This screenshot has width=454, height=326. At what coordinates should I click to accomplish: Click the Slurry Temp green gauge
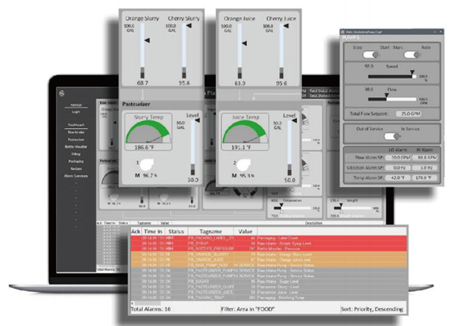pos(149,130)
